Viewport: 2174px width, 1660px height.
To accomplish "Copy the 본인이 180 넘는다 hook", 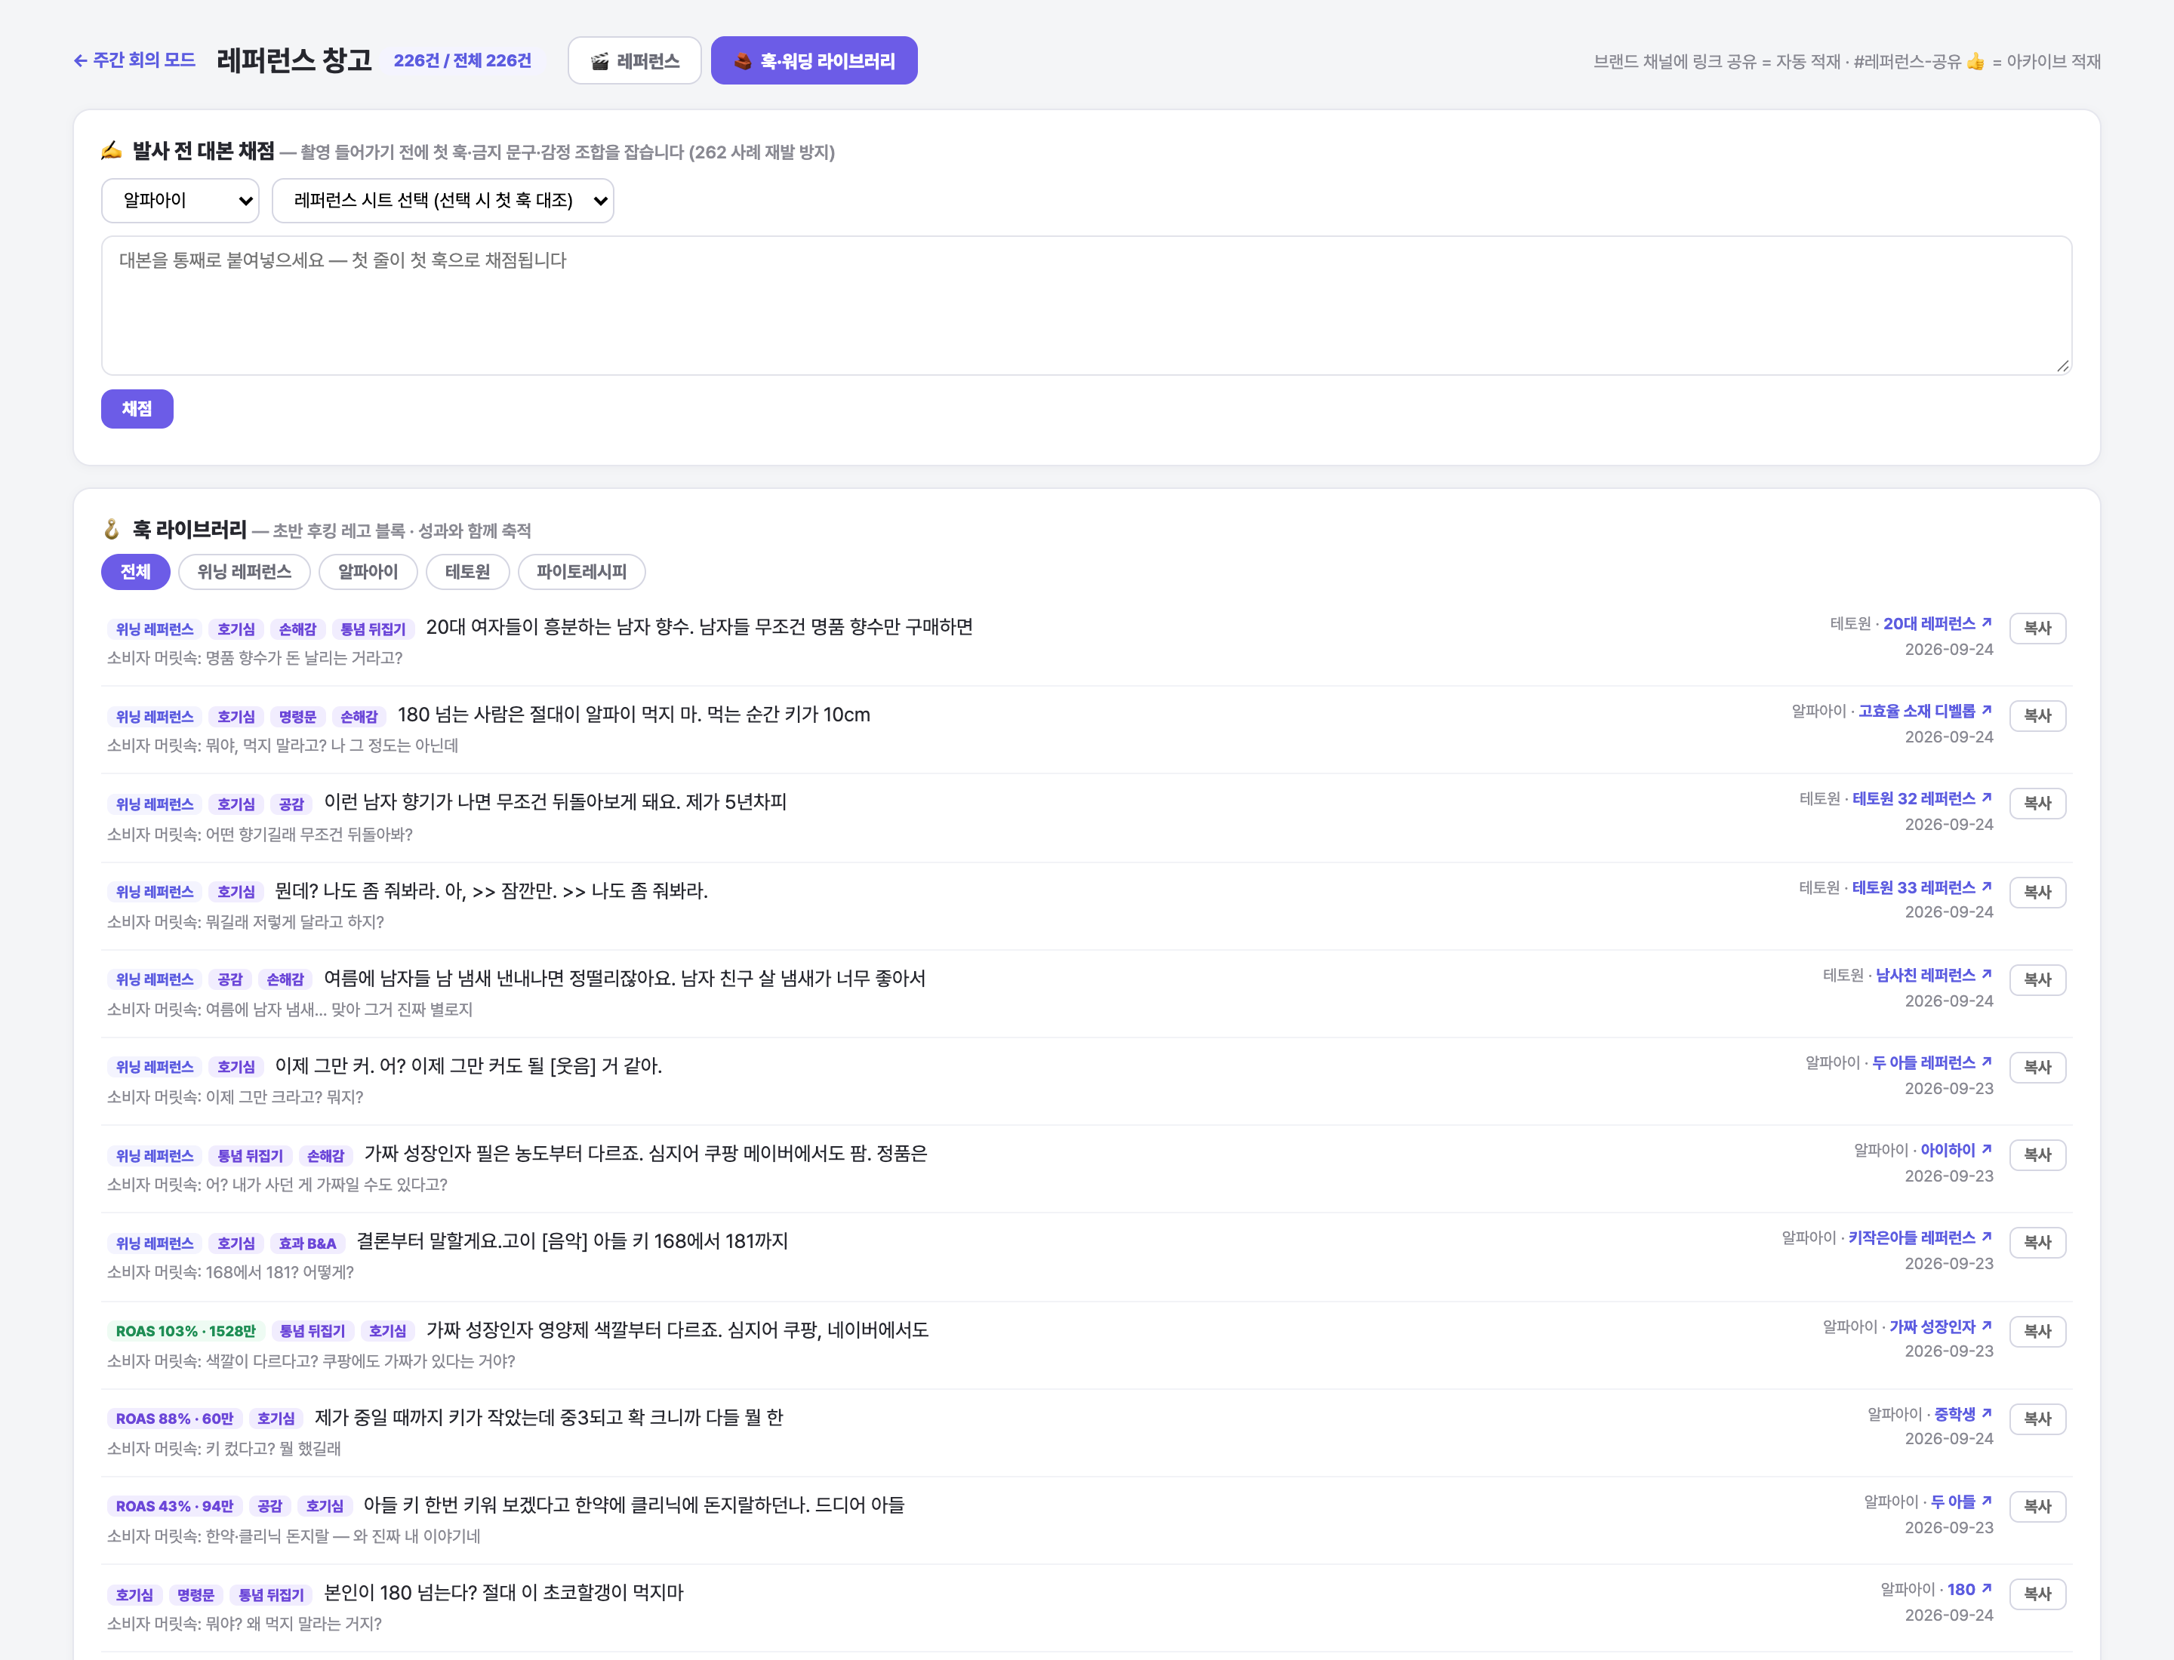I will click(x=2037, y=1594).
